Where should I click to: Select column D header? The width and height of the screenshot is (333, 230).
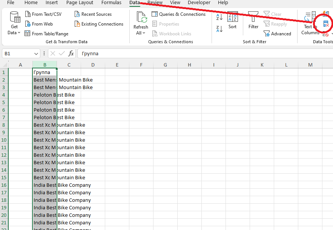pos(93,65)
